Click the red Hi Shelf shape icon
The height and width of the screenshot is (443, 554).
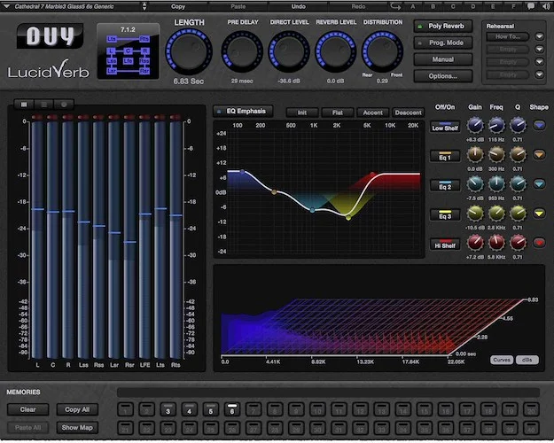pyautogui.click(x=539, y=243)
